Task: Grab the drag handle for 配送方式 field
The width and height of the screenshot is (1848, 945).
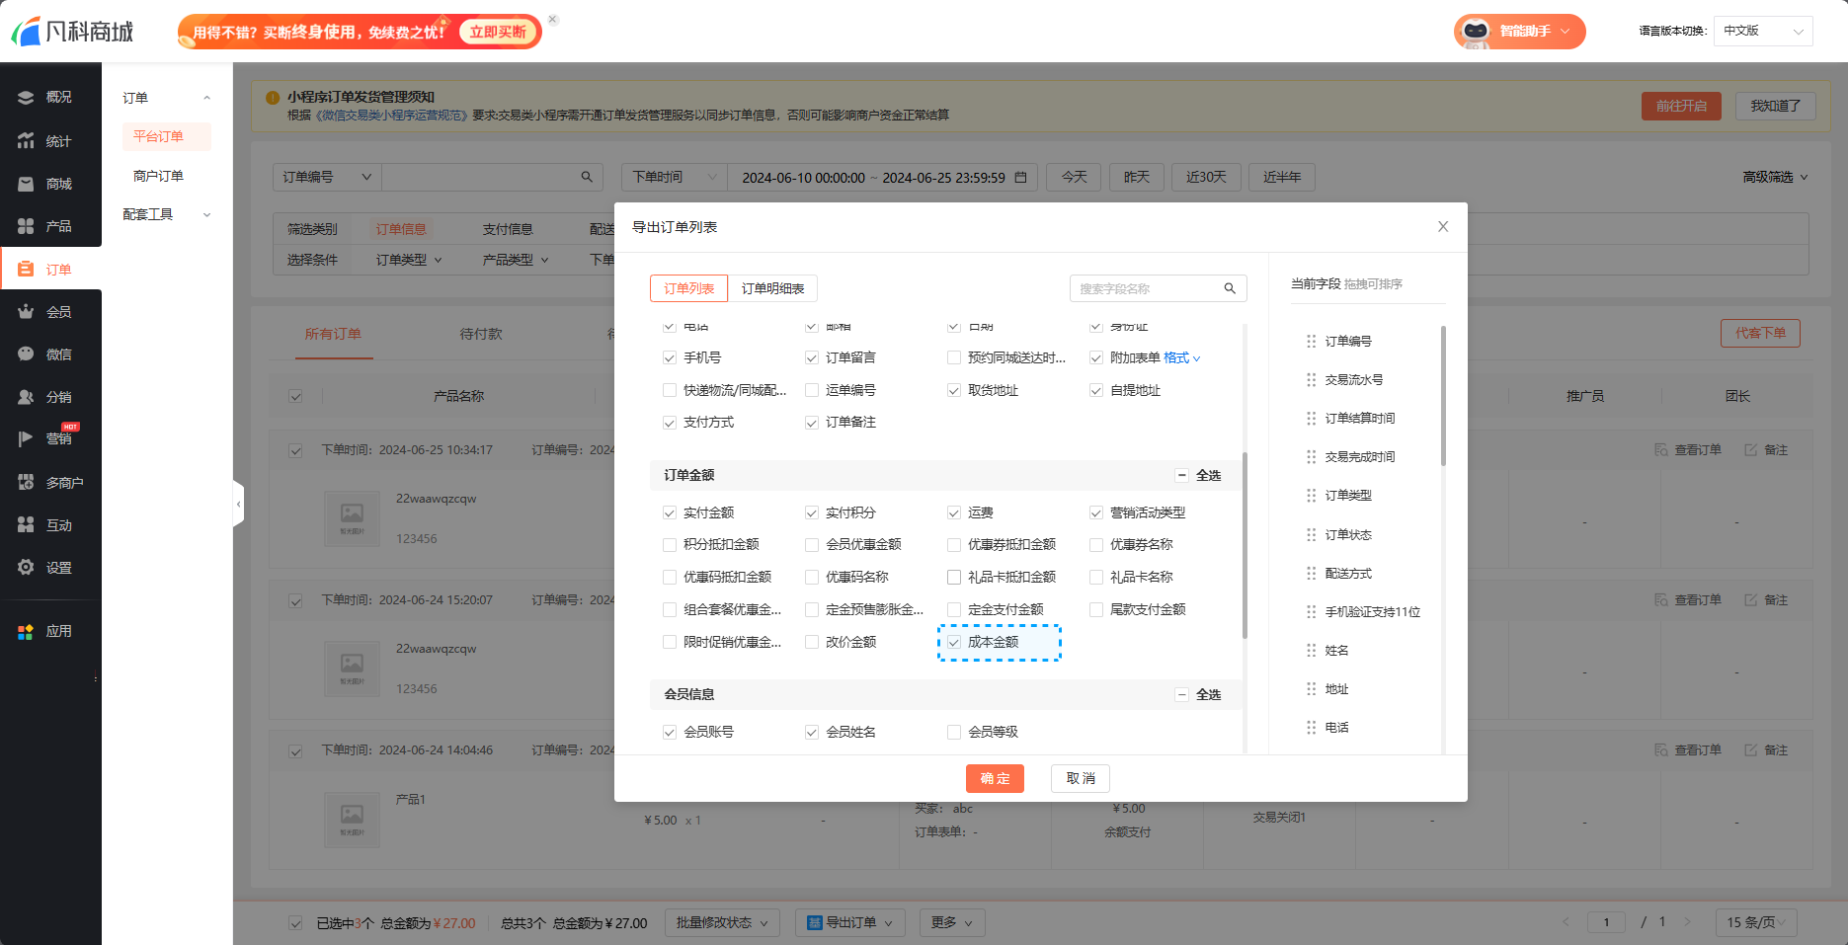Action: click(1312, 573)
